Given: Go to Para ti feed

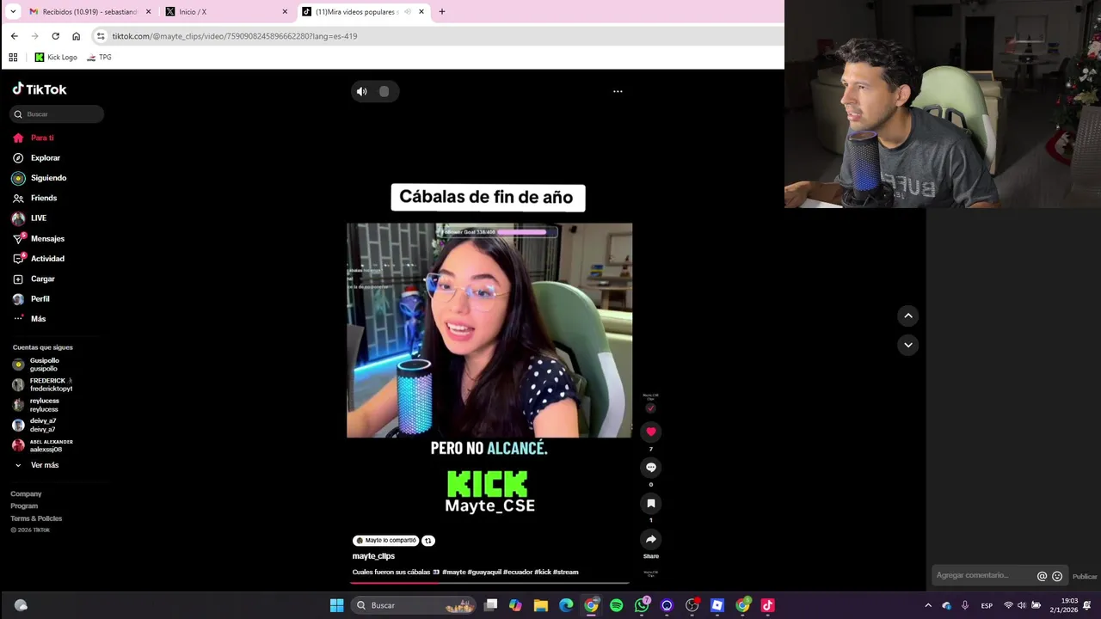Looking at the screenshot, I should (x=34, y=138).
